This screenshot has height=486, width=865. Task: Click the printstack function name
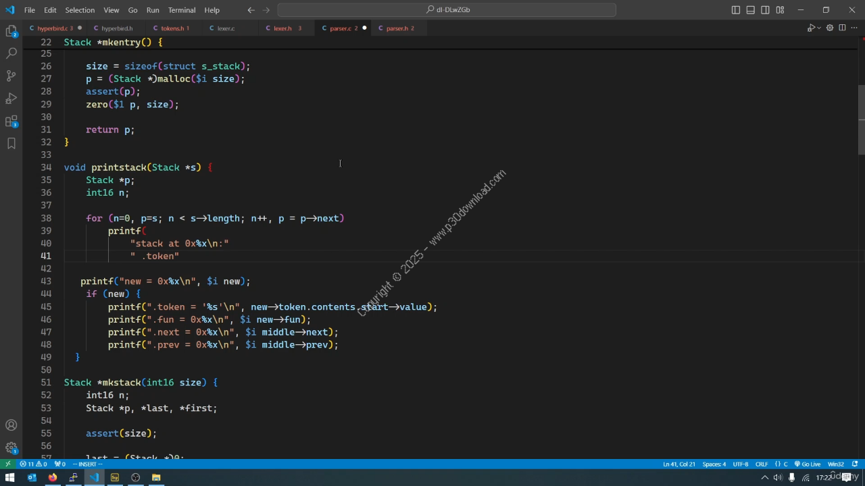[x=119, y=167]
